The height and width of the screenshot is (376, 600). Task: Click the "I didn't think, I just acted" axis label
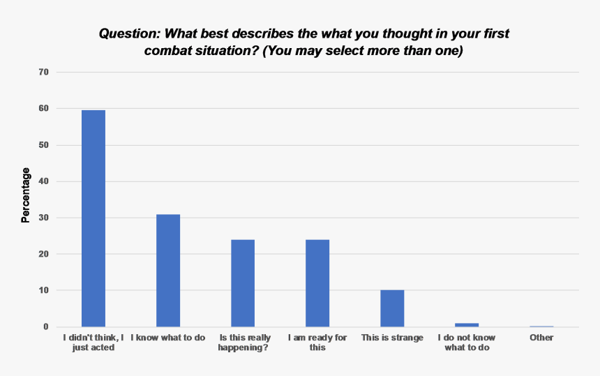pos(93,343)
